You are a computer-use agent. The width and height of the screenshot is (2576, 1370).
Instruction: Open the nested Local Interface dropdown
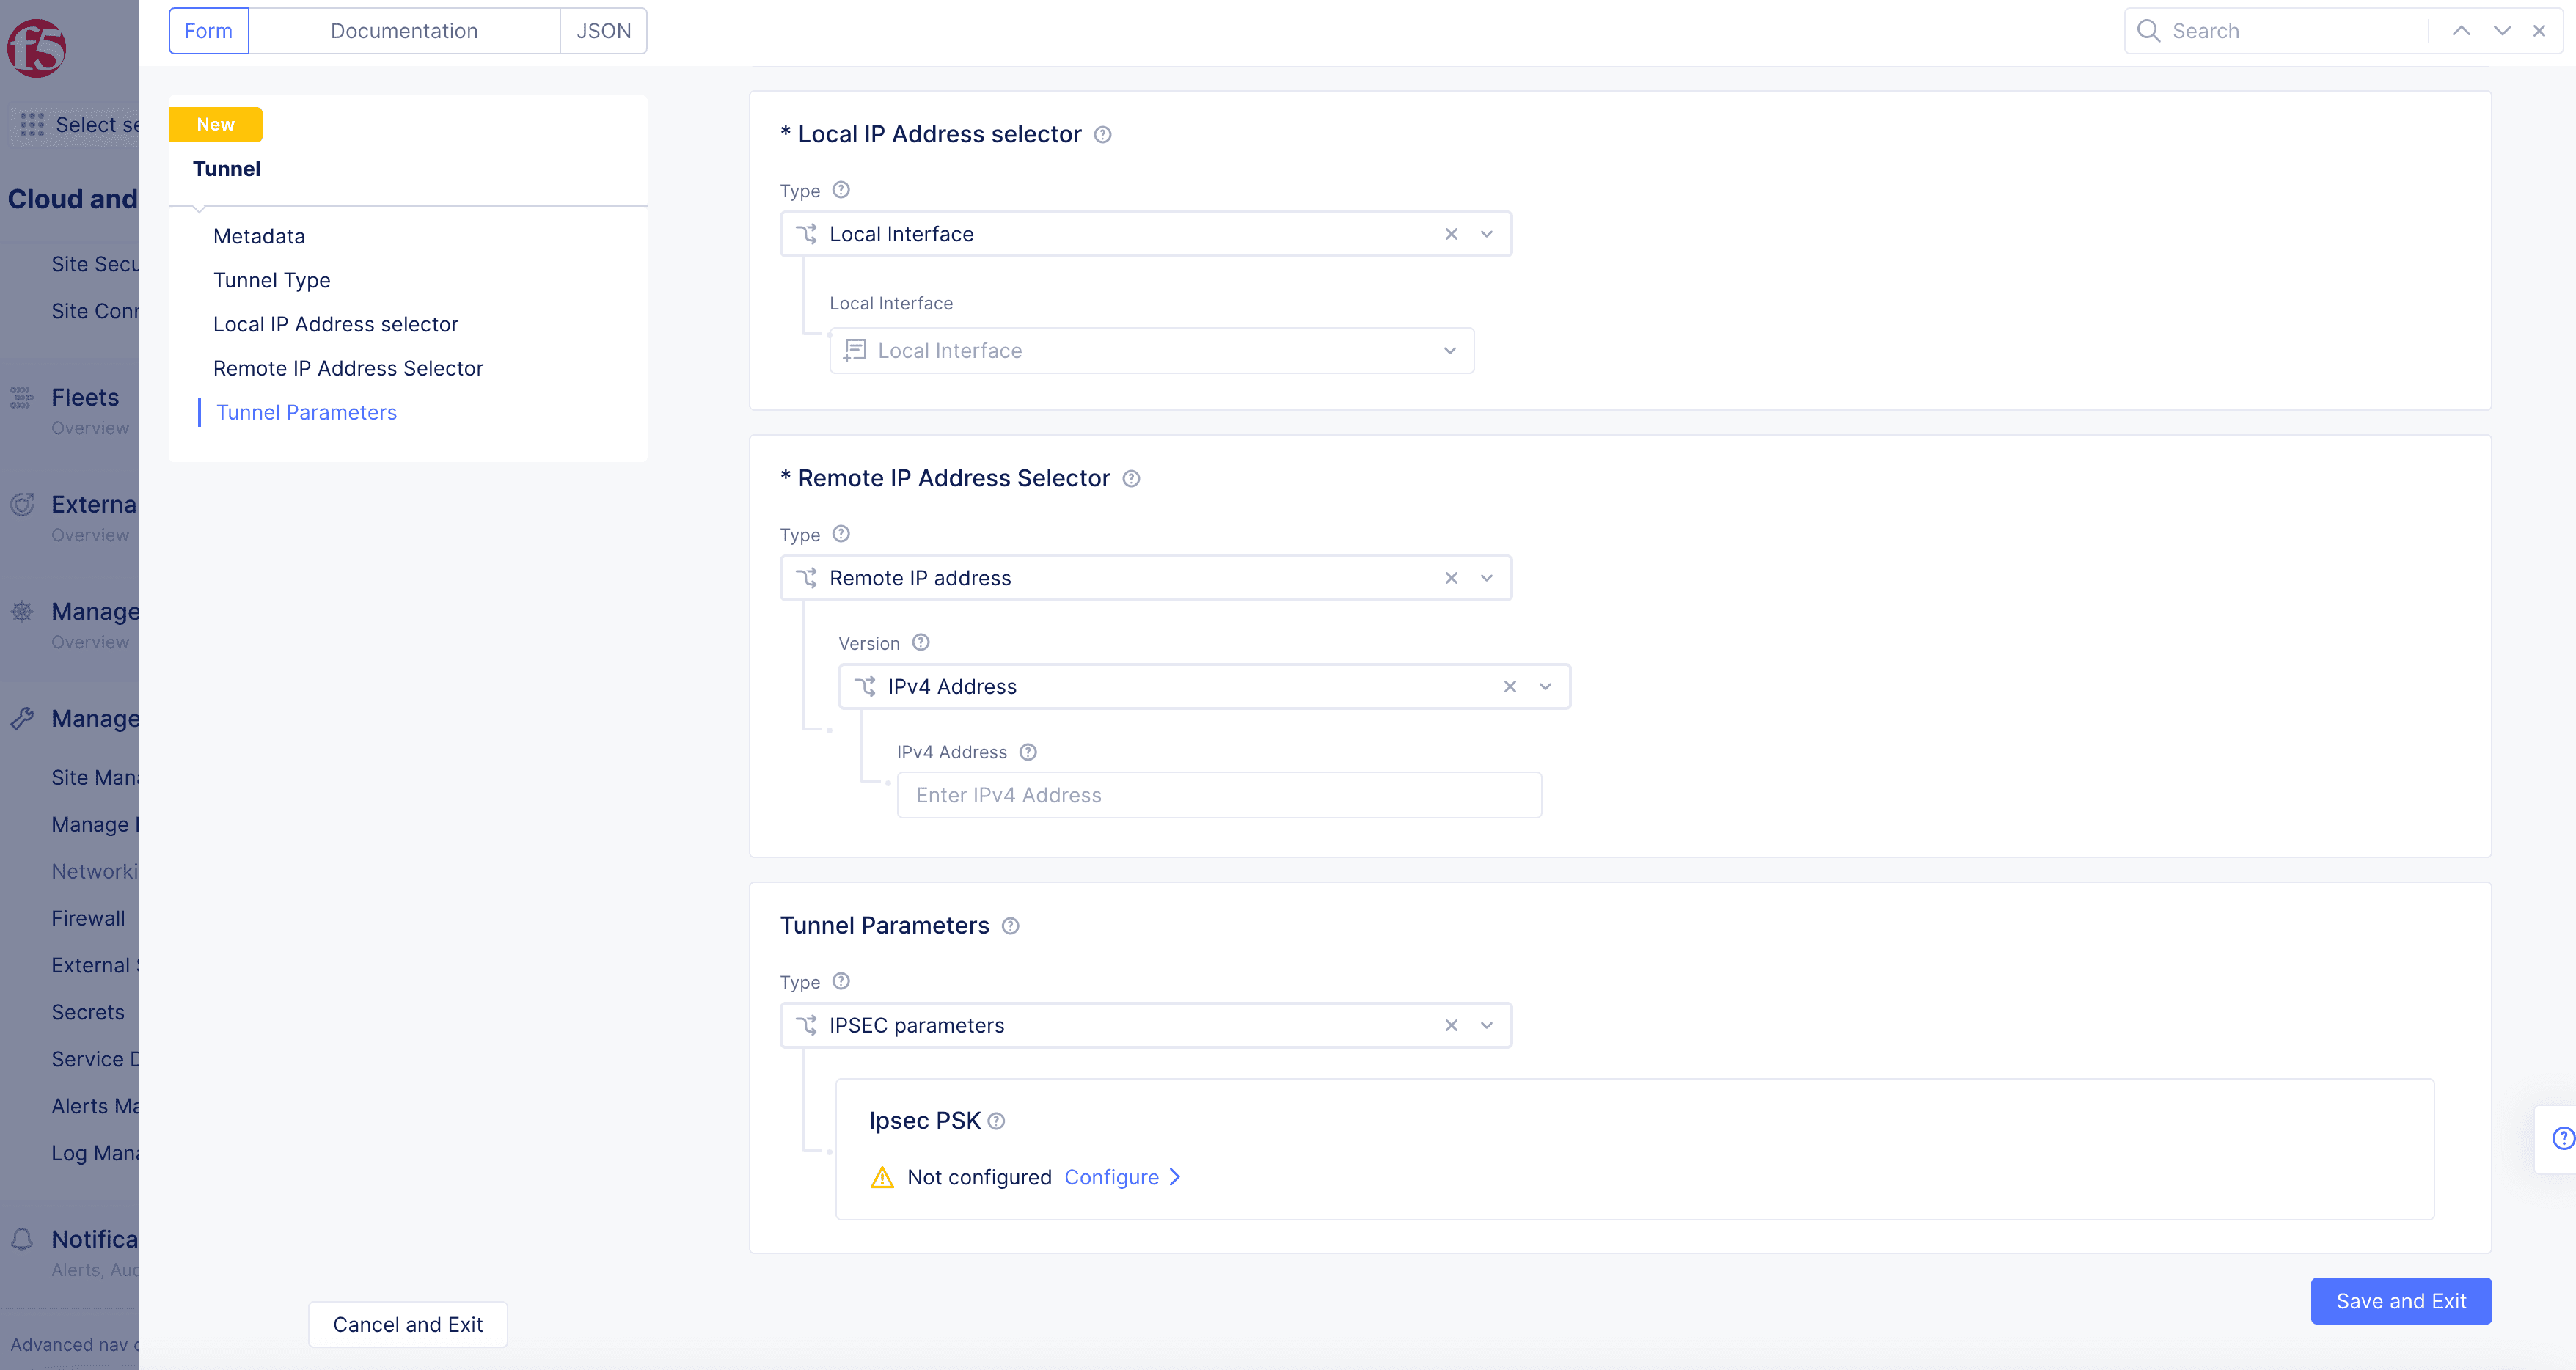pyautogui.click(x=1450, y=351)
